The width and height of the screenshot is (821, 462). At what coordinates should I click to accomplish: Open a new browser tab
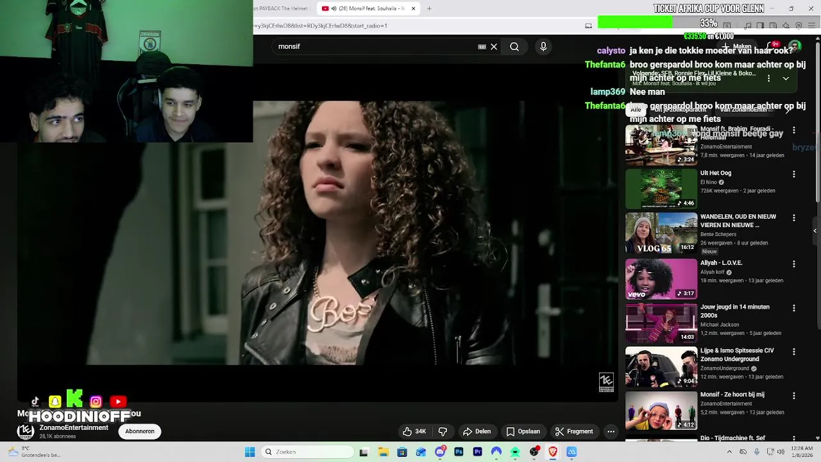(429, 8)
